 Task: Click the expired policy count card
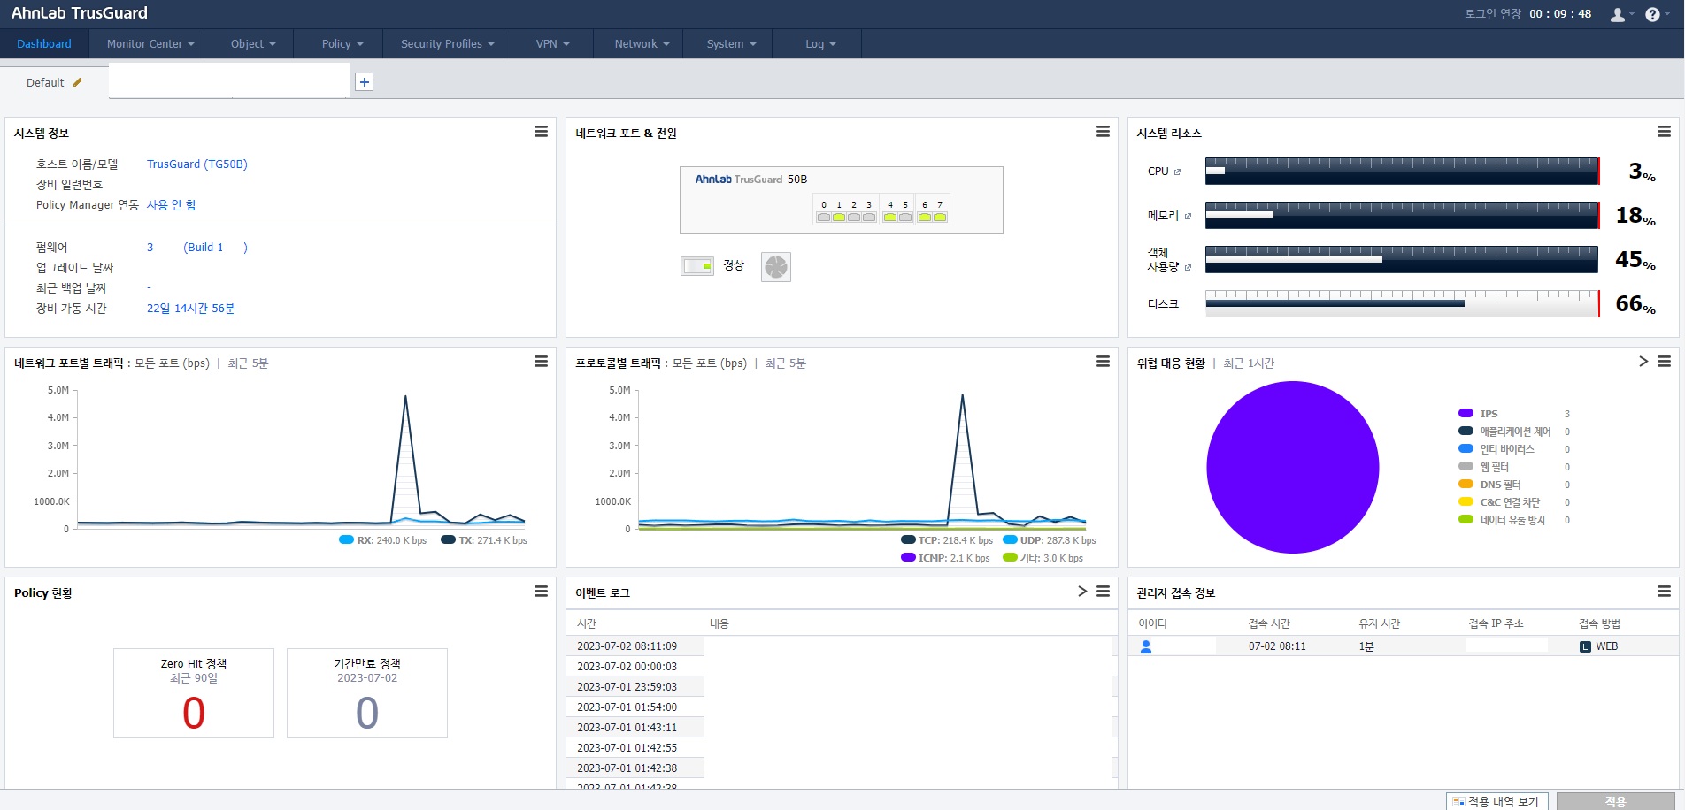tap(367, 693)
